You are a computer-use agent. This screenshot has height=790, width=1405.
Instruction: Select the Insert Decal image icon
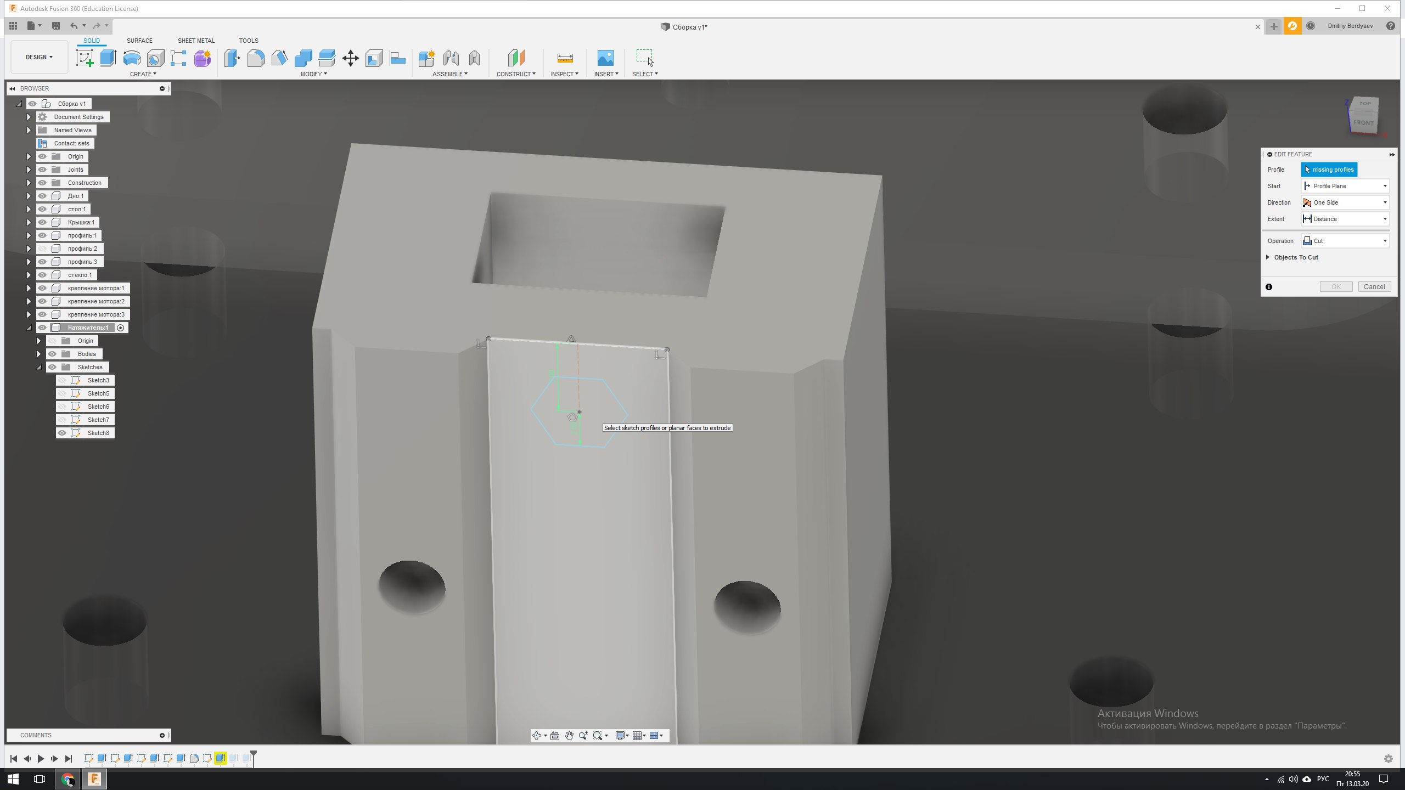[605, 58]
